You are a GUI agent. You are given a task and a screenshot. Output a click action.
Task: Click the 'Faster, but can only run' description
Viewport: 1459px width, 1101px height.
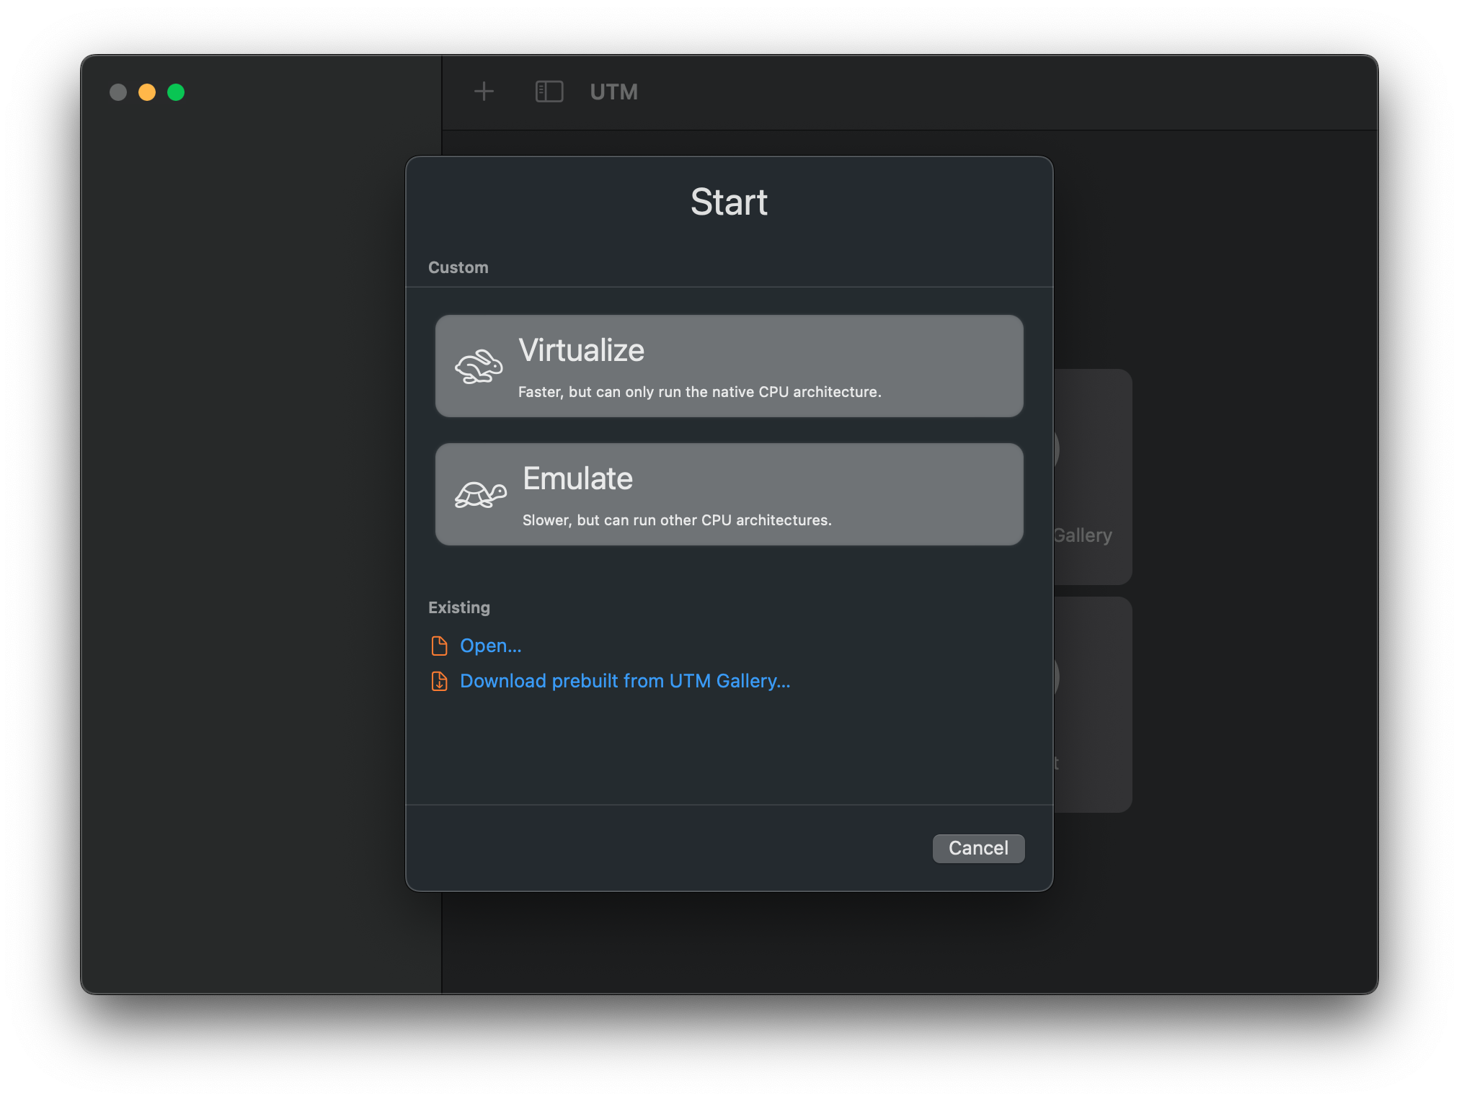tap(699, 392)
